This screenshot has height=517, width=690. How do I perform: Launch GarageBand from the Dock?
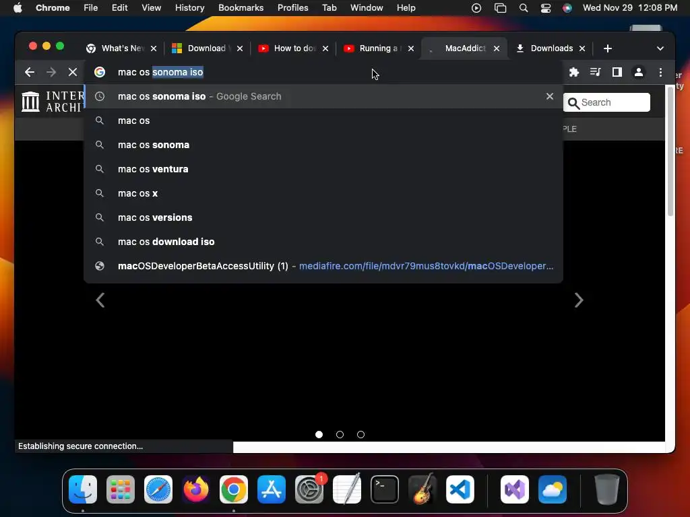[x=422, y=489]
